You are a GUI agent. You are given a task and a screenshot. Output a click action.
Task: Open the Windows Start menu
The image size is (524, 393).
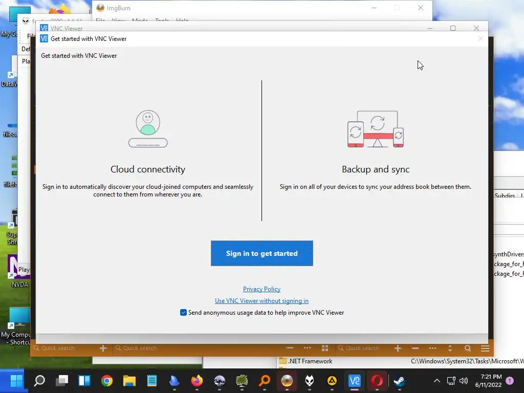click(x=16, y=380)
